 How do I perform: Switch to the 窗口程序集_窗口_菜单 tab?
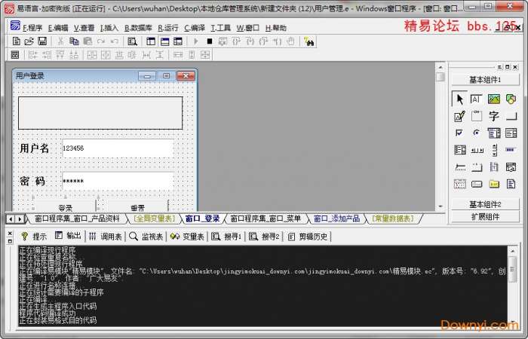[x=266, y=218]
